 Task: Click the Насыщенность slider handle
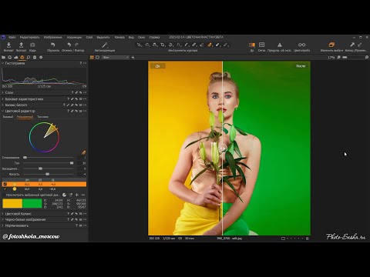[x=40, y=169]
